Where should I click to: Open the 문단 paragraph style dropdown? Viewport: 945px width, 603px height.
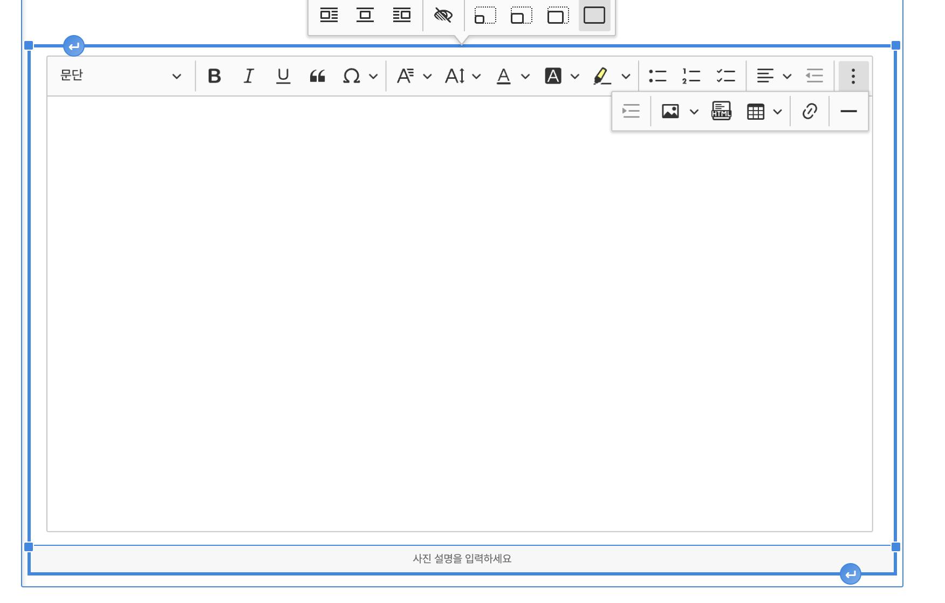pos(120,76)
